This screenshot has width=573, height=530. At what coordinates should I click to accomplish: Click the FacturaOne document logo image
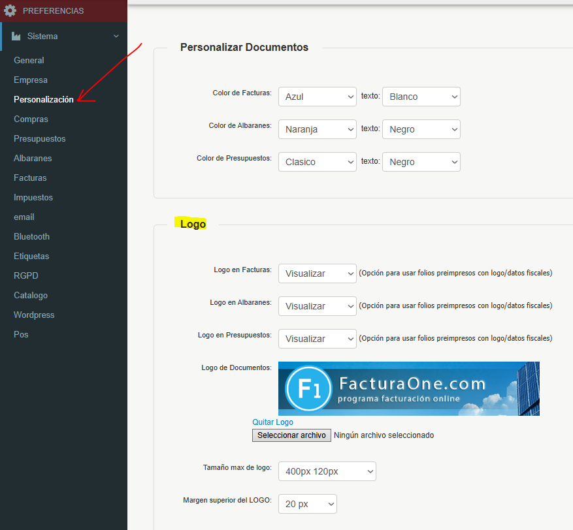pos(409,389)
